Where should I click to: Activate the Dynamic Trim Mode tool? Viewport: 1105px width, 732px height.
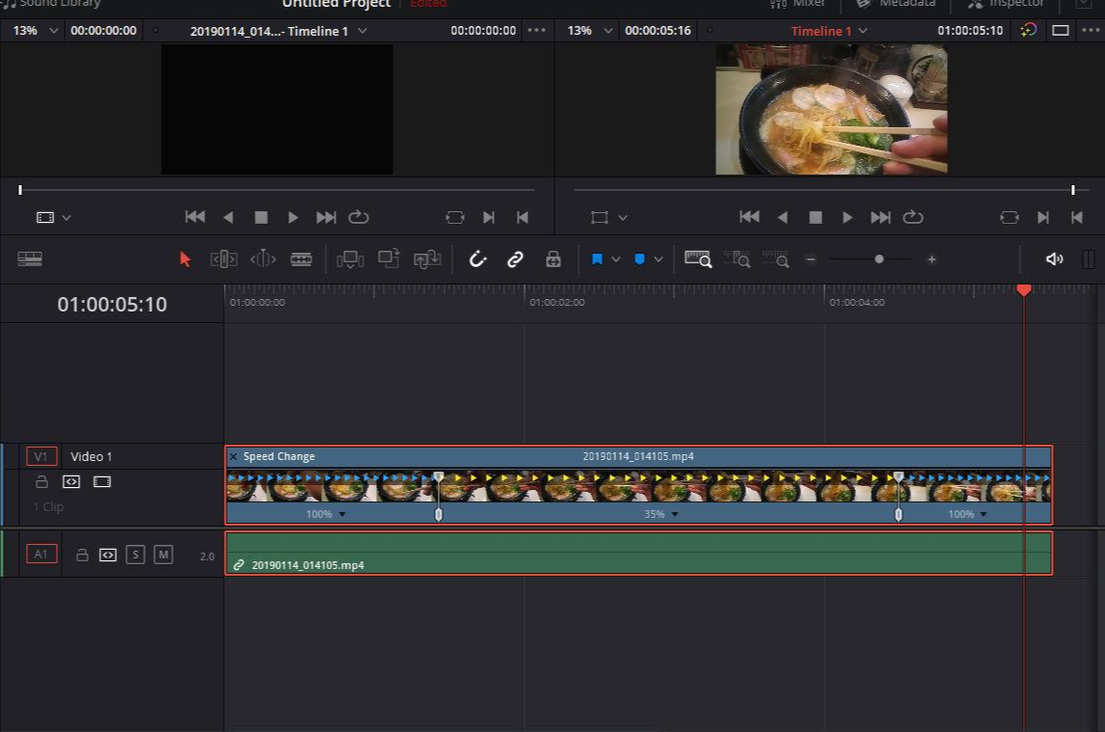pyautogui.click(x=263, y=259)
